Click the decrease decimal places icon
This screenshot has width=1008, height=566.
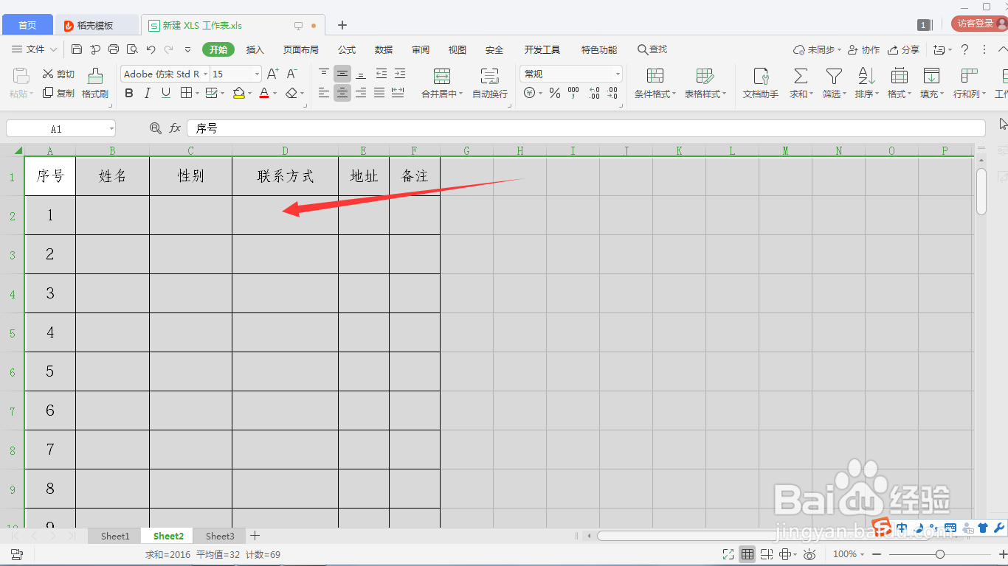pyautogui.click(x=612, y=93)
